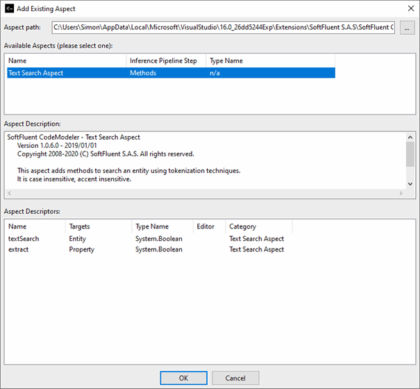Click the 'This aspect adds methods' line
The height and width of the screenshot is (389, 420).
129,170
